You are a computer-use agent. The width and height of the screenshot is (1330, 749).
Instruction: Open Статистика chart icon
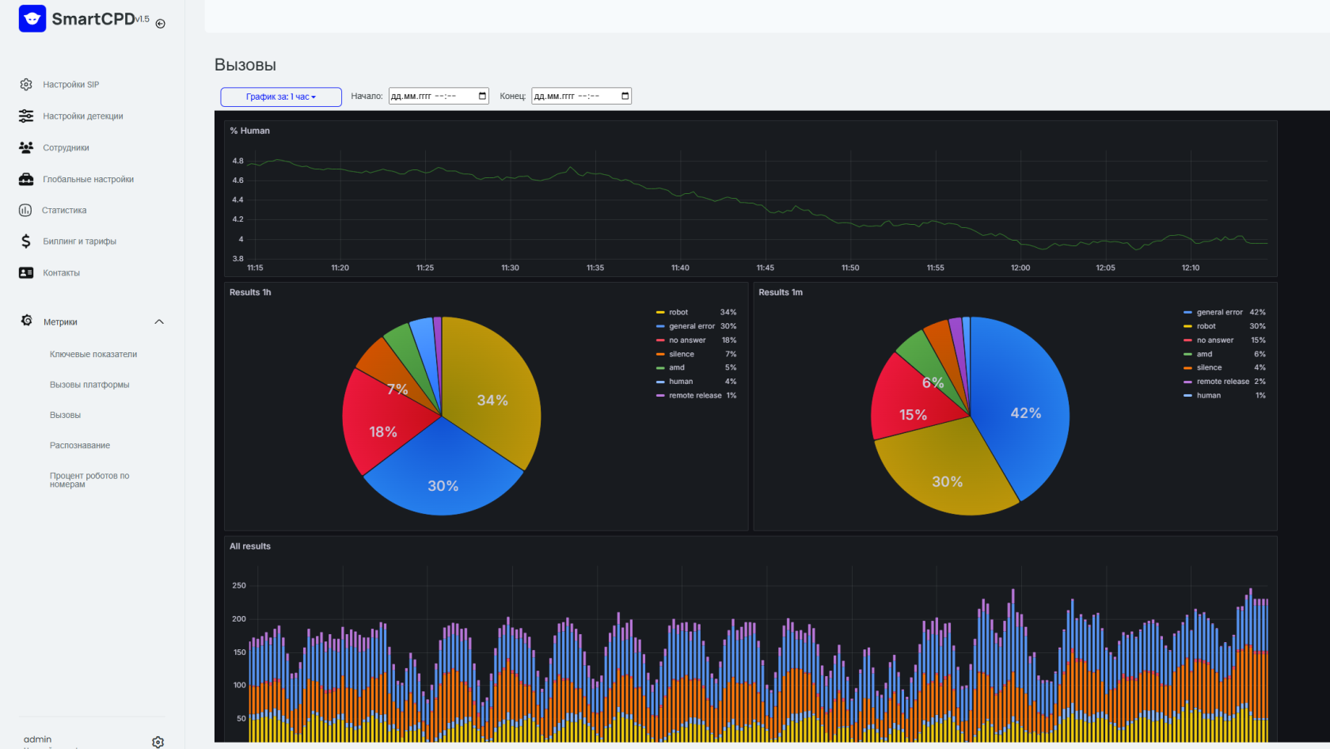(25, 210)
